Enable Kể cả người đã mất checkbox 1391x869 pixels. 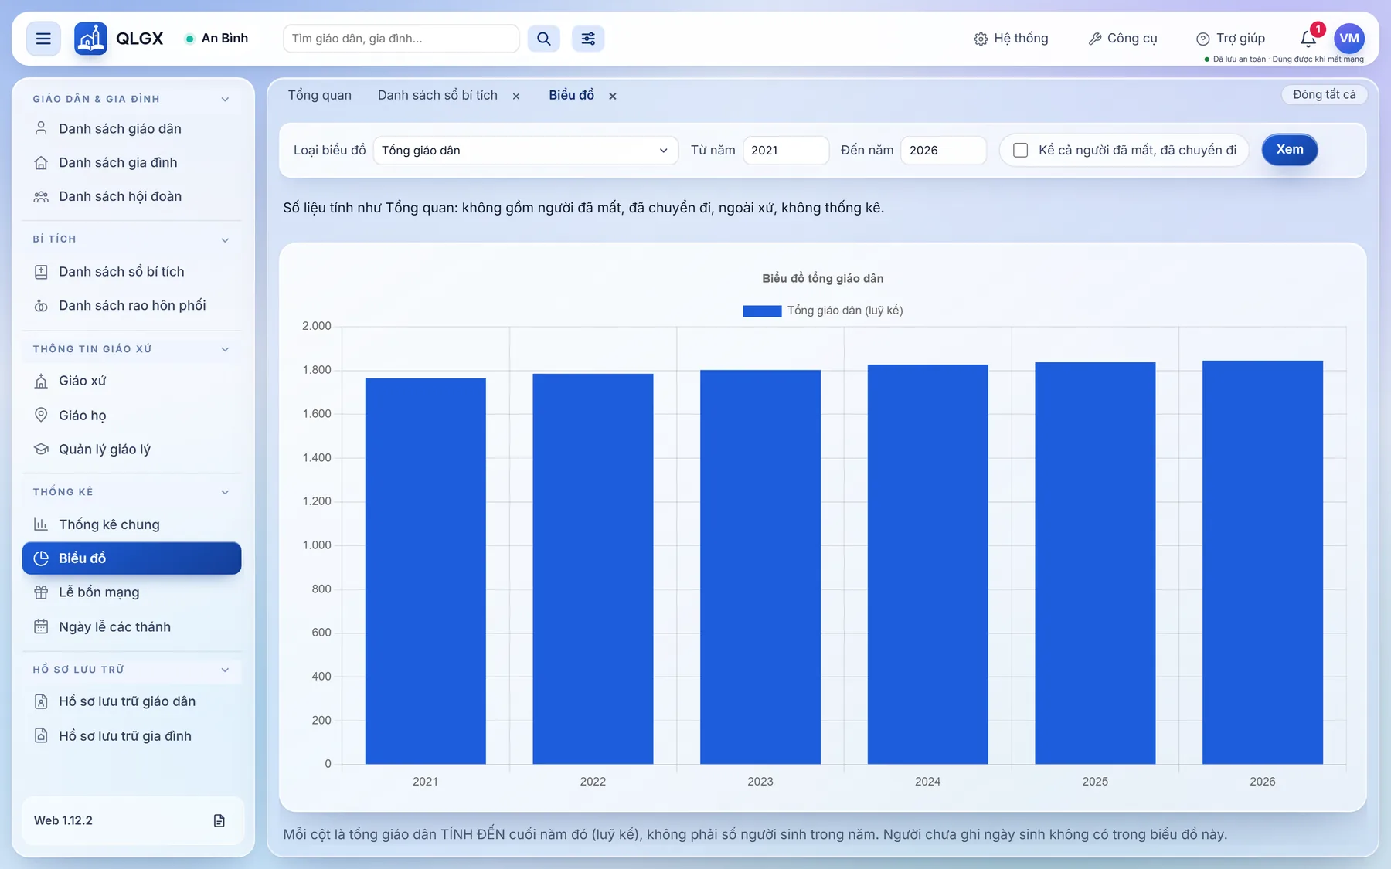click(x=1021, y=150)
